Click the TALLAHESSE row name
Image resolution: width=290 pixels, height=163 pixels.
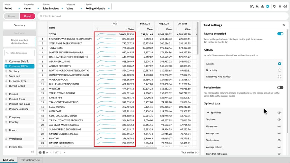(x=56, y=48)
